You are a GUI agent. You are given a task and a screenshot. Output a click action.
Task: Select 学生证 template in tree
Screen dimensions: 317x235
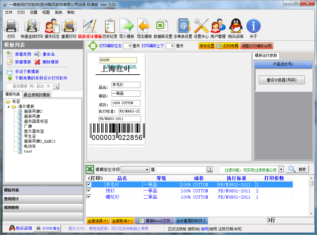pos(30,136)
